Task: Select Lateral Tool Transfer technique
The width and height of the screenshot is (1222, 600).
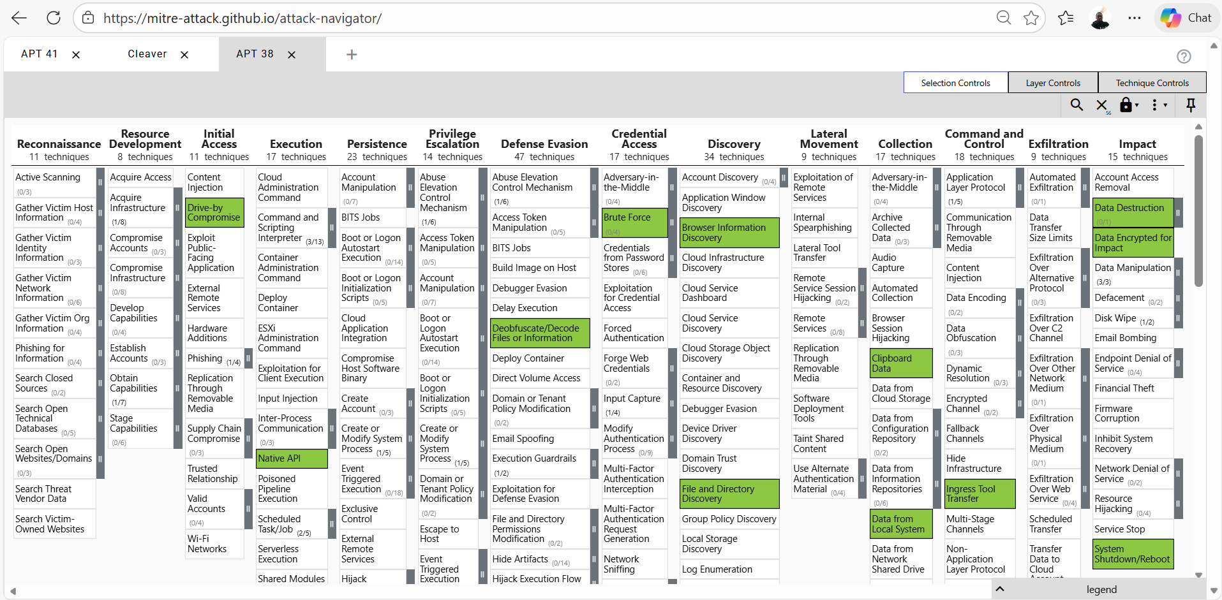Action: tap(824, 252)
